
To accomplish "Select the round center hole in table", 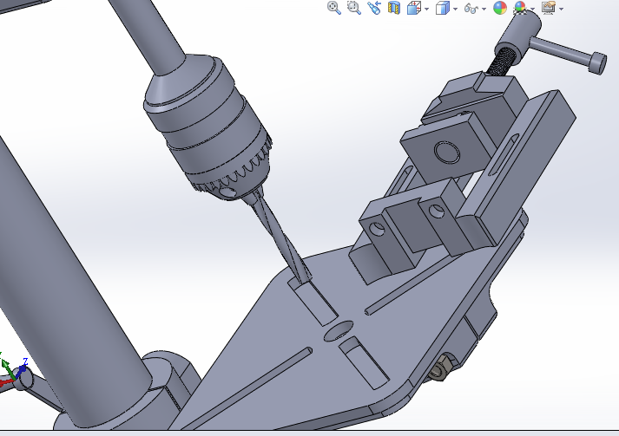I will tap(339, 331).
